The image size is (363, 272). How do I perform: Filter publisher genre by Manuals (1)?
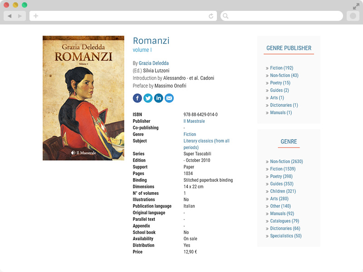tap(281, 112)
